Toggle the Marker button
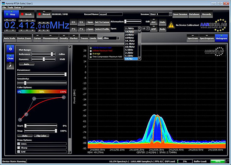The image size is (231, 165). [x=74, y=38]
